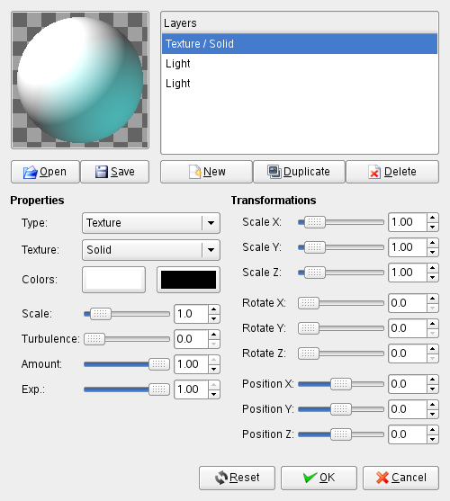Delete the selected layer
Viewport: 450px width, 501px height.
[x=392, y=172]
